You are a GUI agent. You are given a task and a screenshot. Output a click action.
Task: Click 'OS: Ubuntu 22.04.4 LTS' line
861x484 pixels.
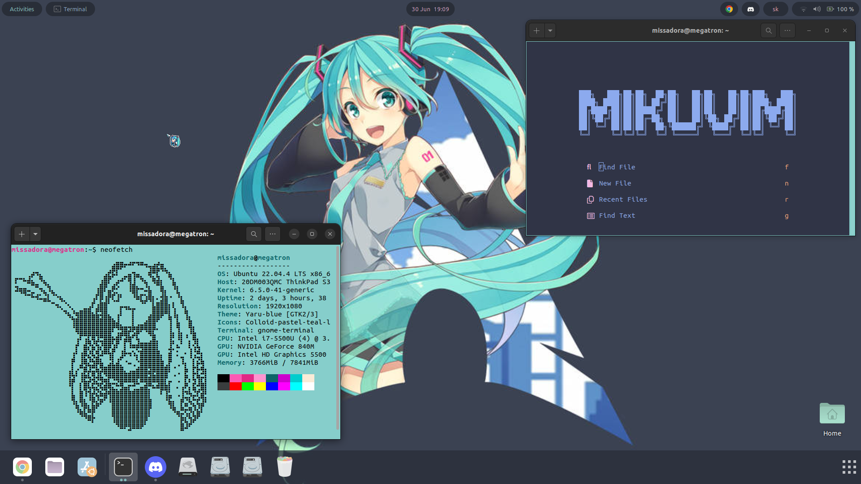(x=274, y=274)
